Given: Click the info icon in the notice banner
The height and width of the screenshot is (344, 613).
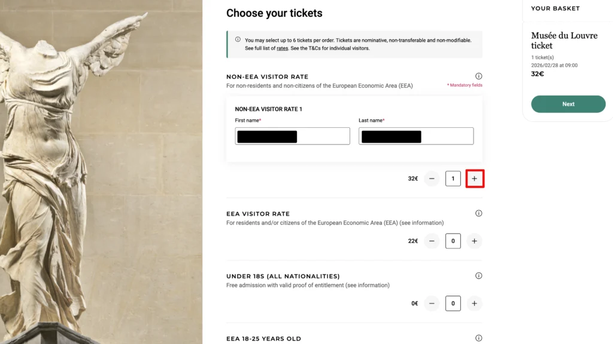Looking at the screenshot, I should 238,40.
